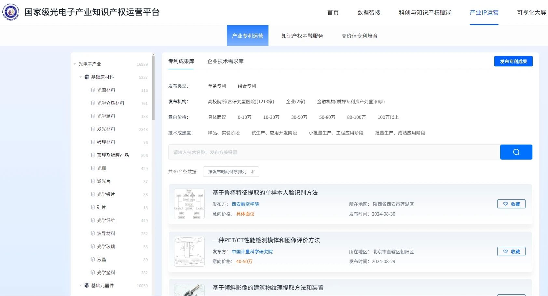
Task: Select 0-10万 price filter
Action: click(245, 117)
